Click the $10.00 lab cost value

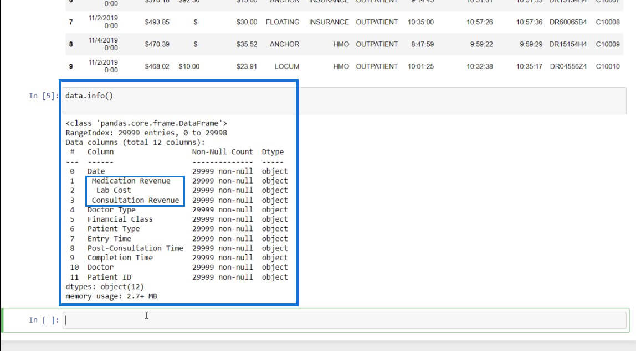coord(189,66)
